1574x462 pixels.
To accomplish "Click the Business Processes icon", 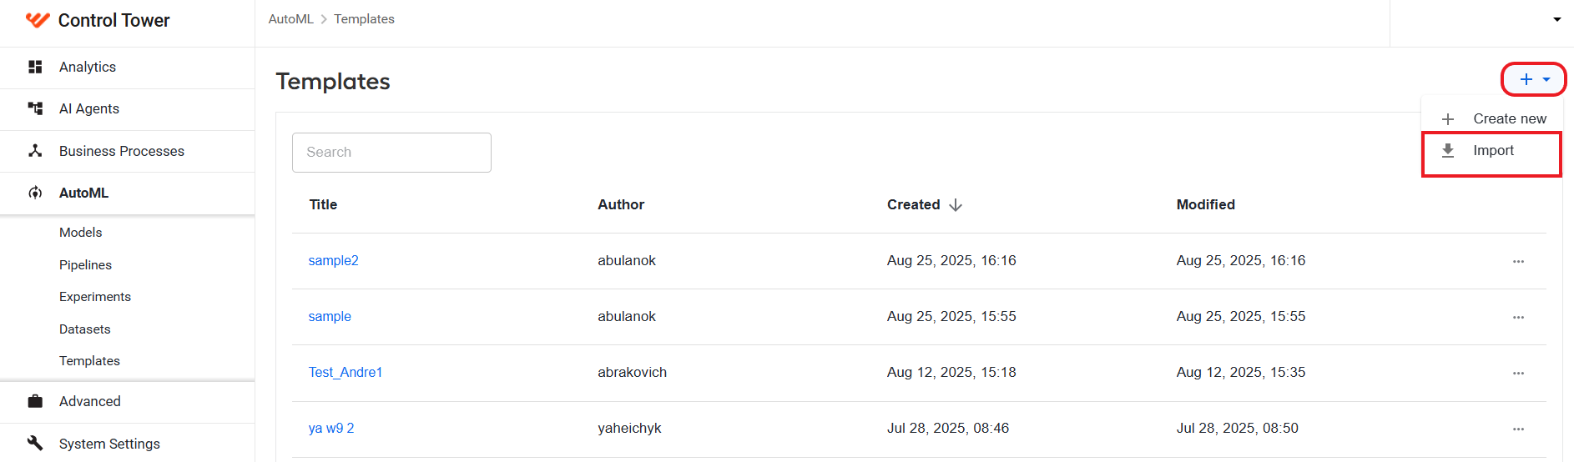I will 35,151.
